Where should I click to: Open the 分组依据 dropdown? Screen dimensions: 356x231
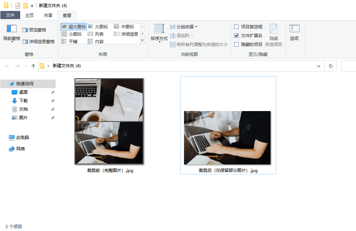(x=184, y=27)
